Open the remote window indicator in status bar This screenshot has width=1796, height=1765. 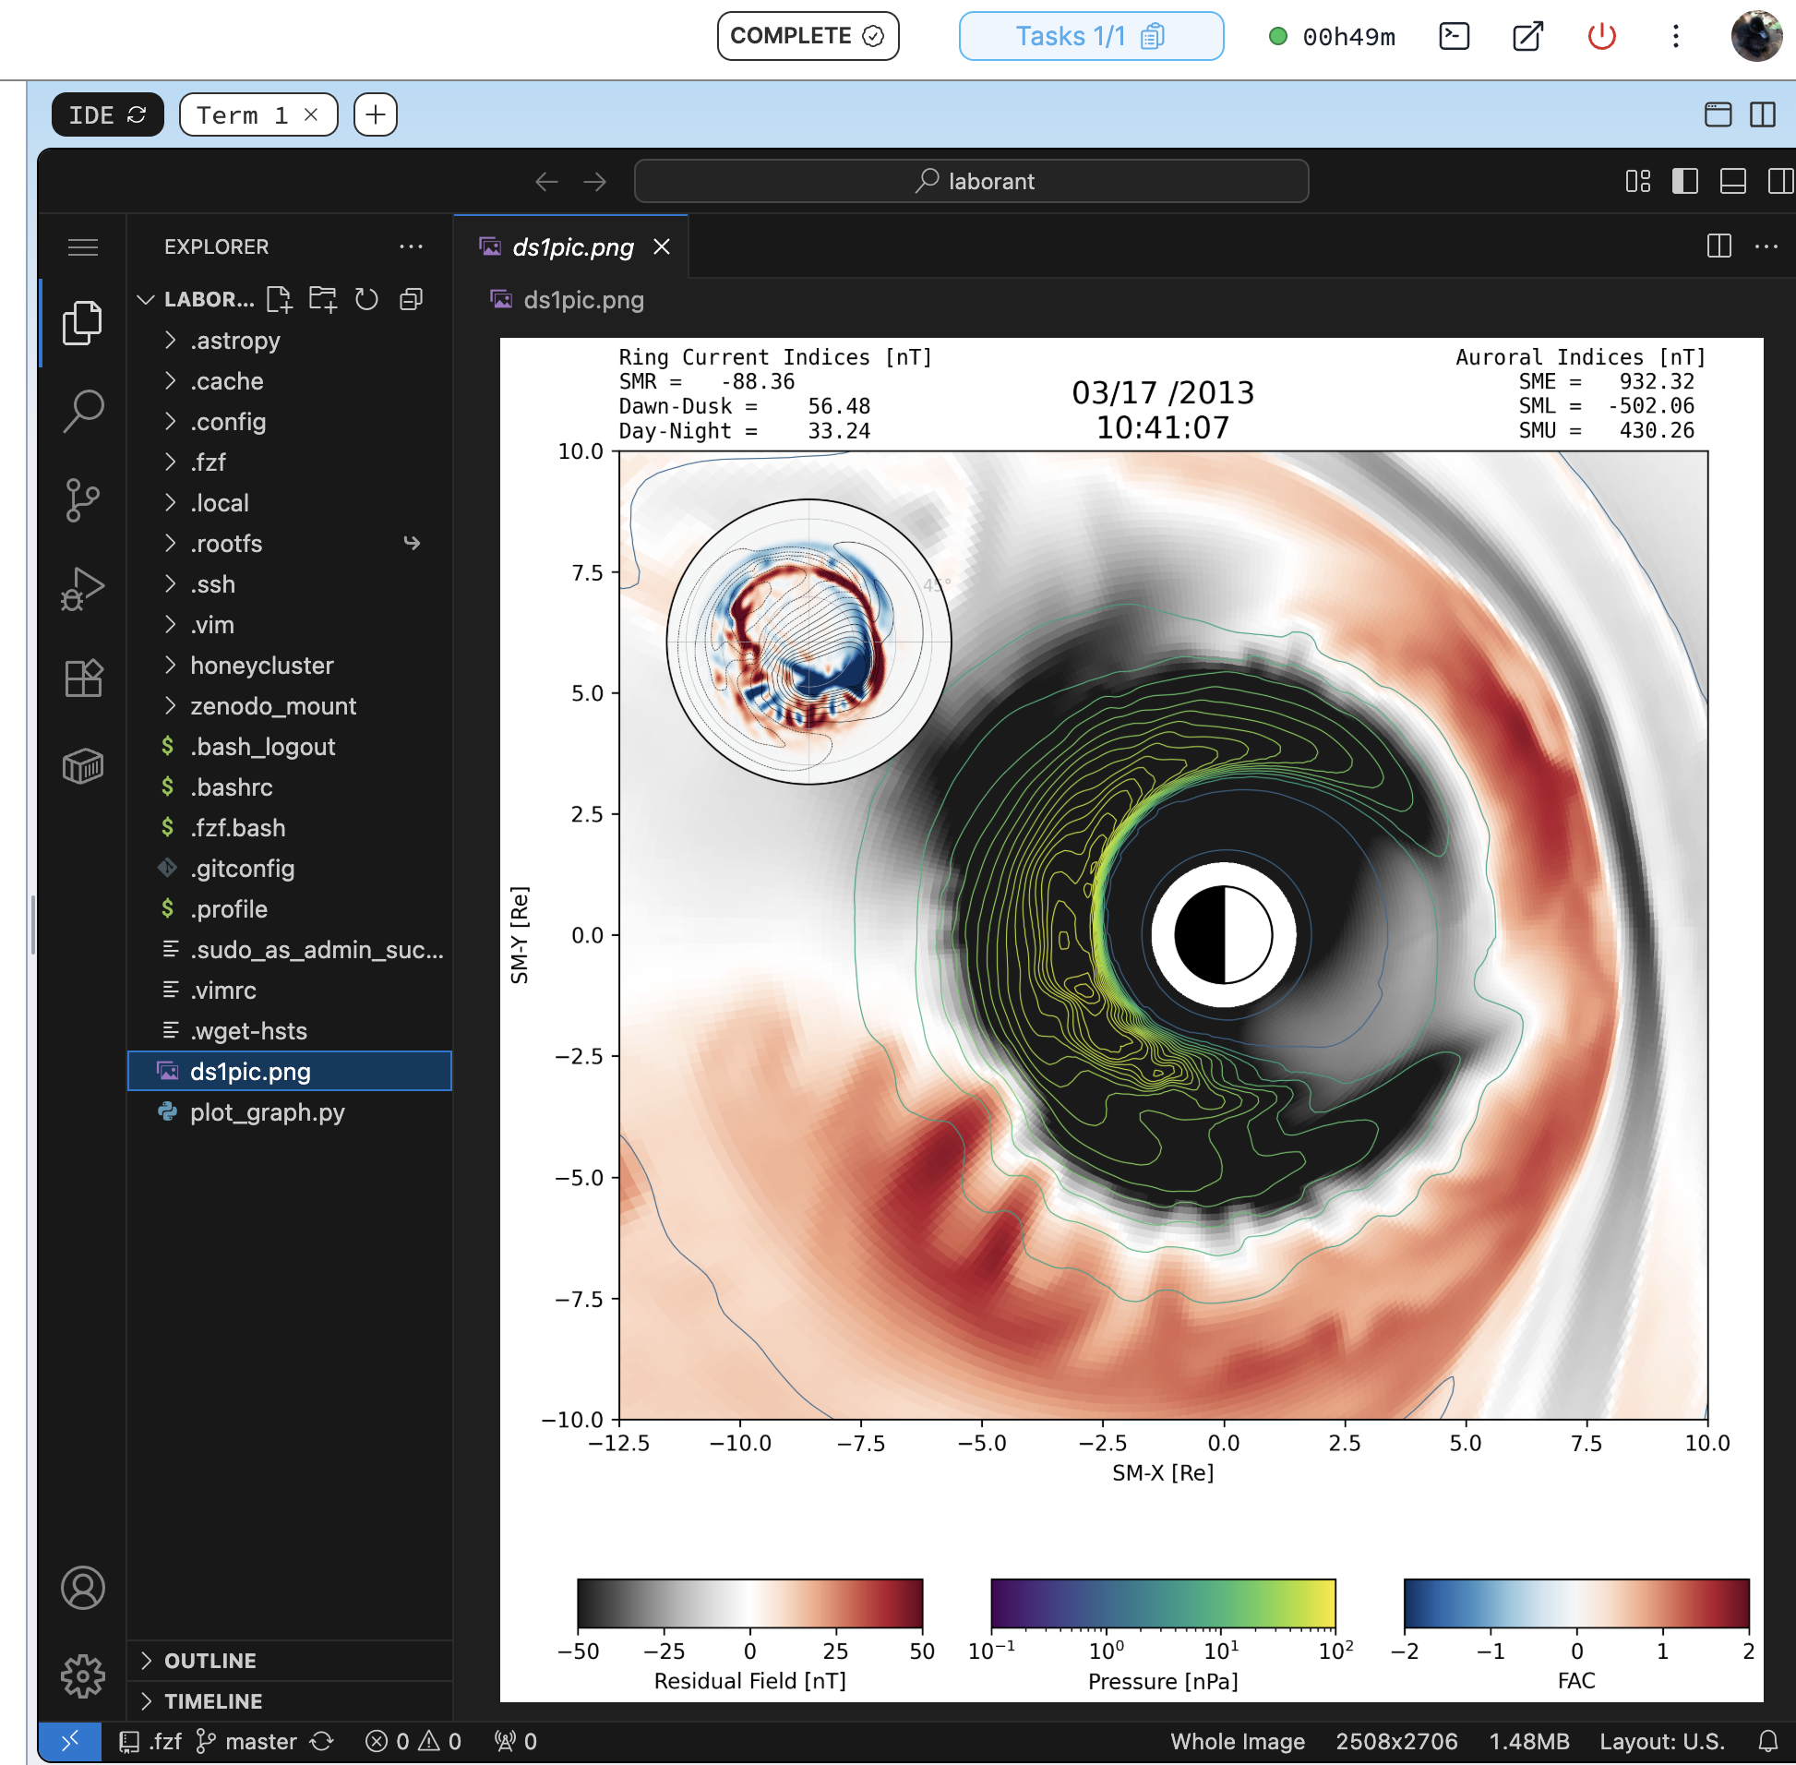69,1742
